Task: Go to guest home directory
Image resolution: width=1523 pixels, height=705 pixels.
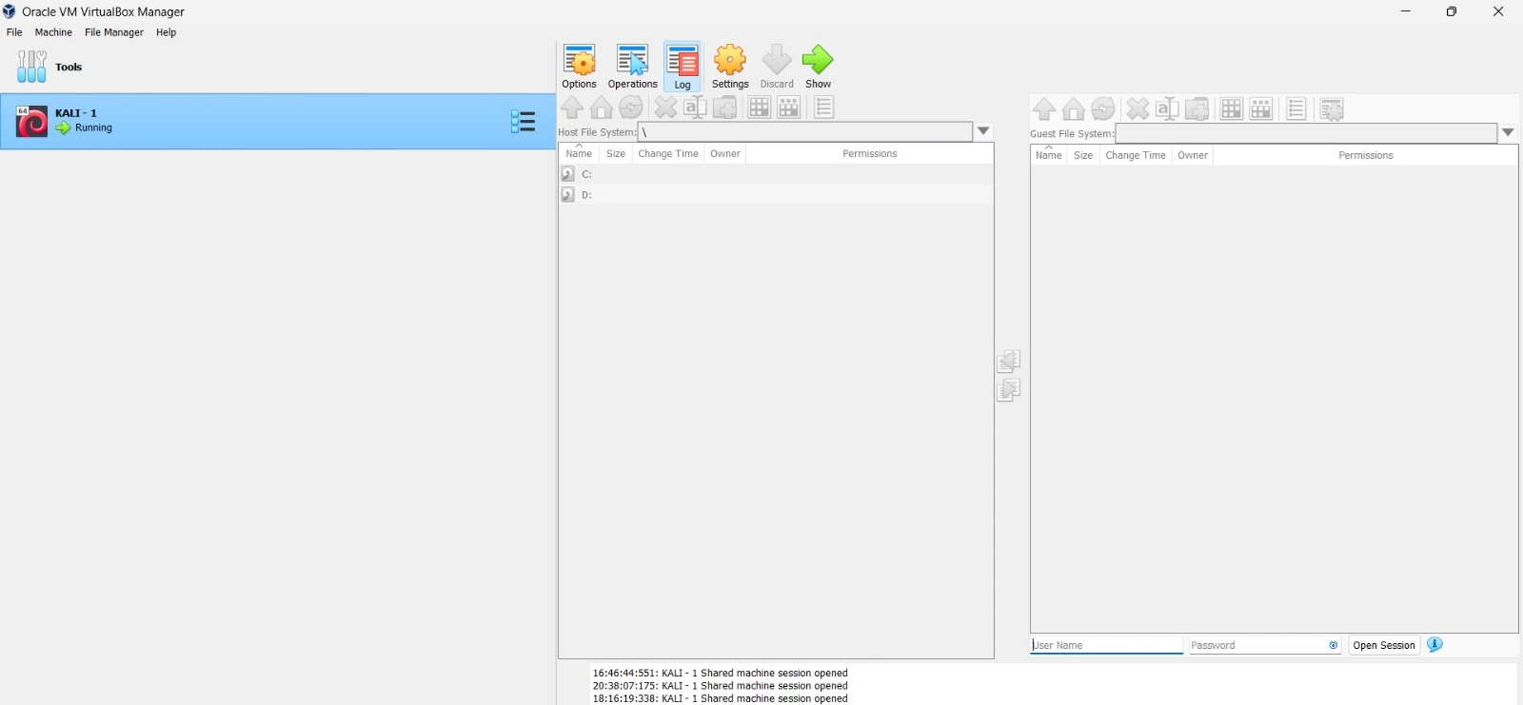Action: tap(1074, 109)
